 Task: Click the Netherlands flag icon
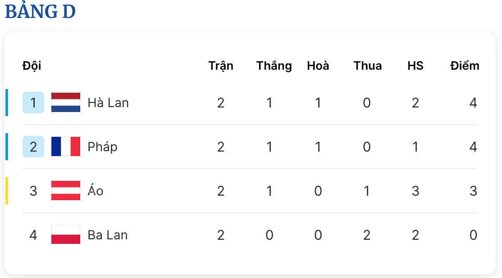66,102
